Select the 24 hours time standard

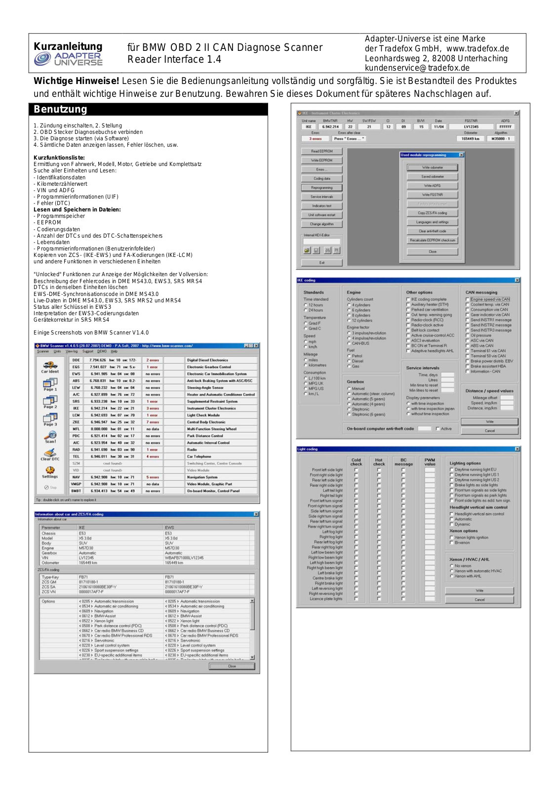[x=314, y=310]
